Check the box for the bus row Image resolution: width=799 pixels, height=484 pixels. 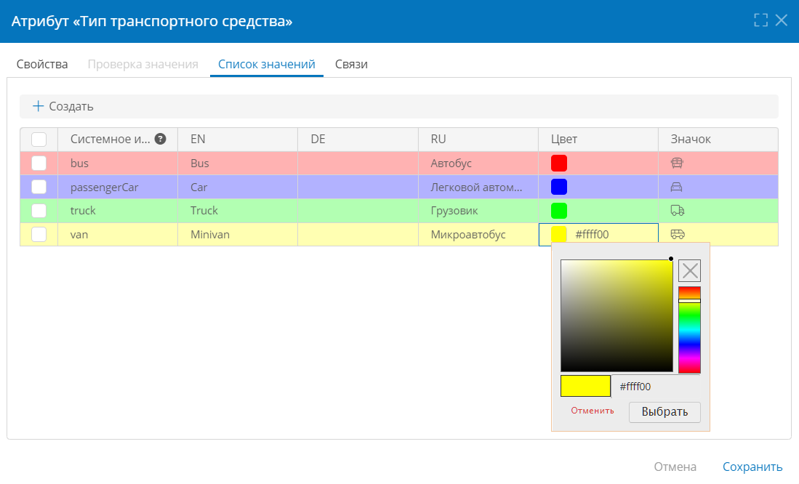[39, 163]
